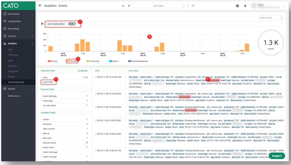Toggle the Security legend series
Image resolution: width=291 pixels, height=165 pixels.
click(72, 61)
